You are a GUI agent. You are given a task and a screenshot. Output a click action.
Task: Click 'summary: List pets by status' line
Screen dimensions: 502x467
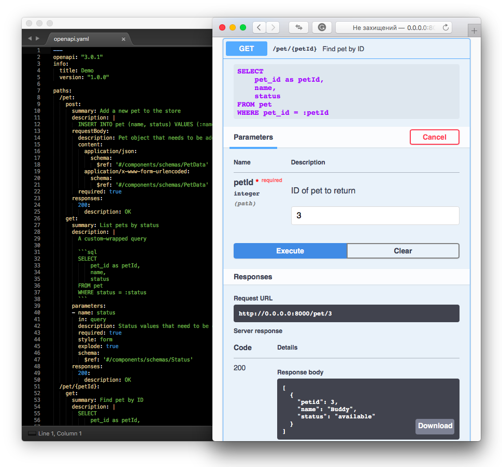(115, 225)
